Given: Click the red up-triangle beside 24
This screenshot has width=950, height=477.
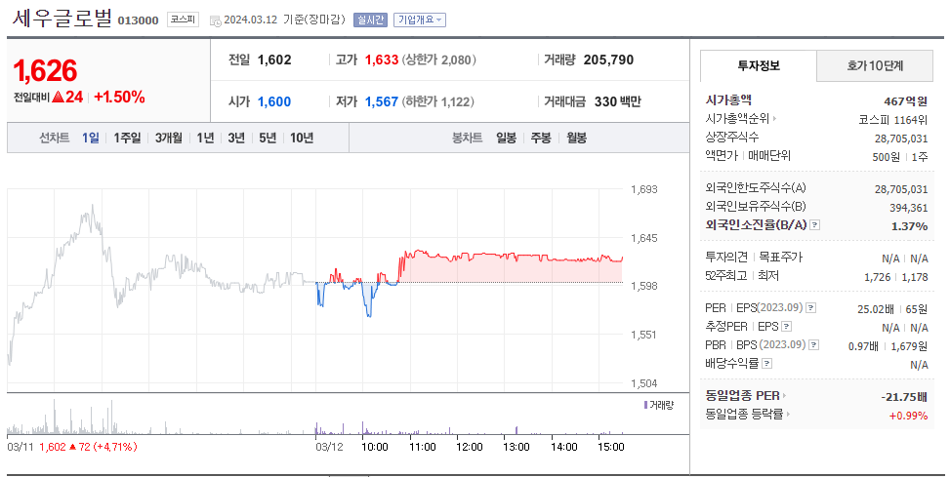Looking at the screenshot, I should click(59, 97).
